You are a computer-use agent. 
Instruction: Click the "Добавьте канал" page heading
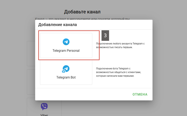pyautogui.click(x=82, y=12)
